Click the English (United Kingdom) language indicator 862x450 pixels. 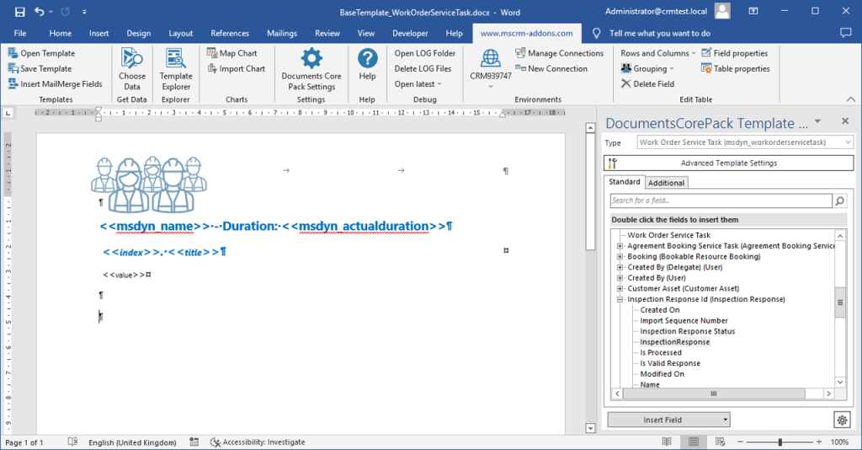(x=132, y=442)
